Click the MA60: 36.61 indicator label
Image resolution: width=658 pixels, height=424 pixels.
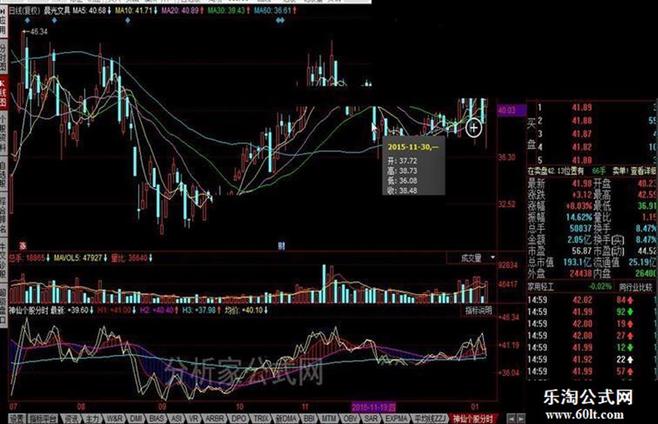275,10
